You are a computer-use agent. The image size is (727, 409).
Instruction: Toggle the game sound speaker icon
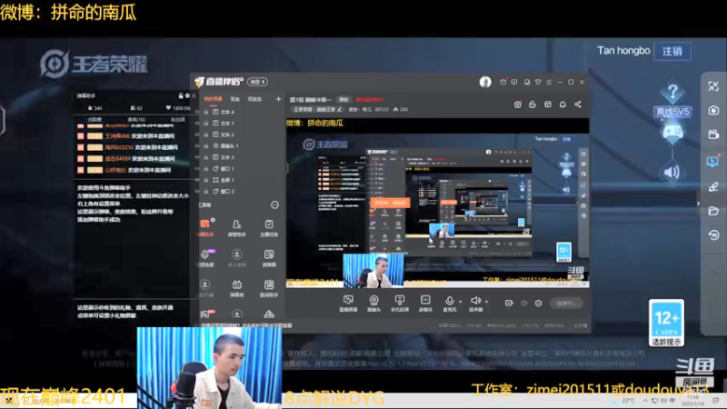coord(672,173)
